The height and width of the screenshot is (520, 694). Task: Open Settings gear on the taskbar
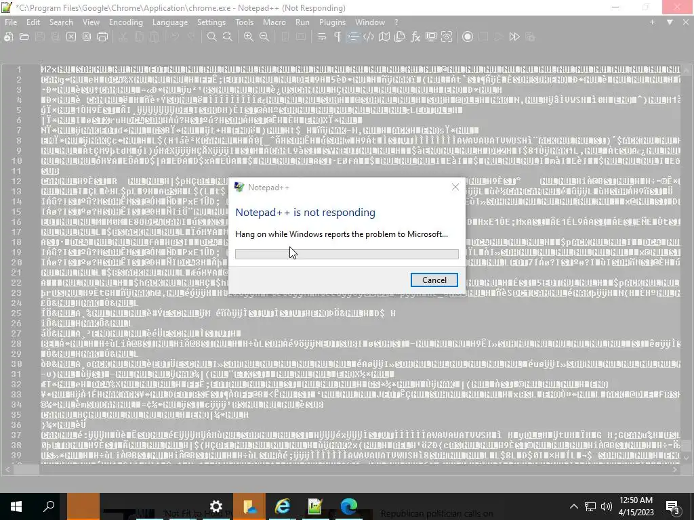[216, 506]
